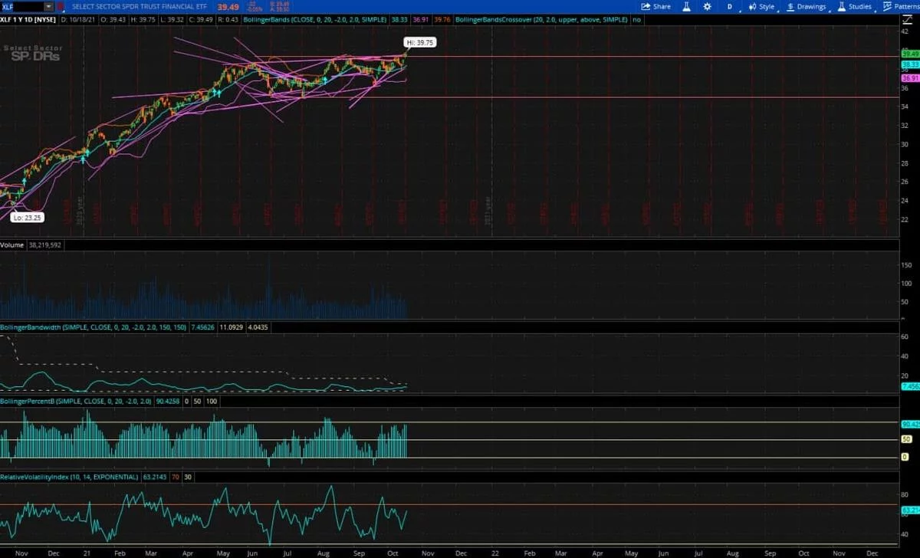Open the Patterns menu
This screenshot has height=558, width=920.
point(900,6)
